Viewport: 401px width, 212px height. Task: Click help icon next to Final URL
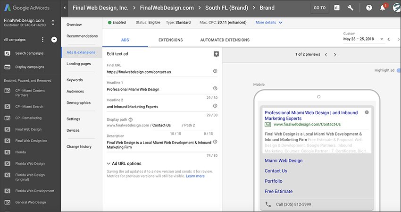click(215, 71)
